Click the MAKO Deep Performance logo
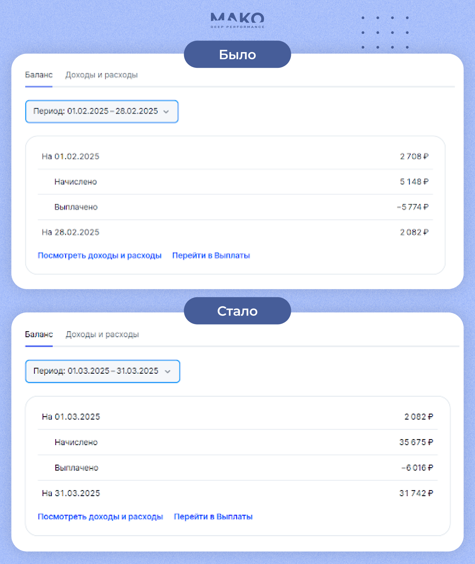 (x=237, y=20)
